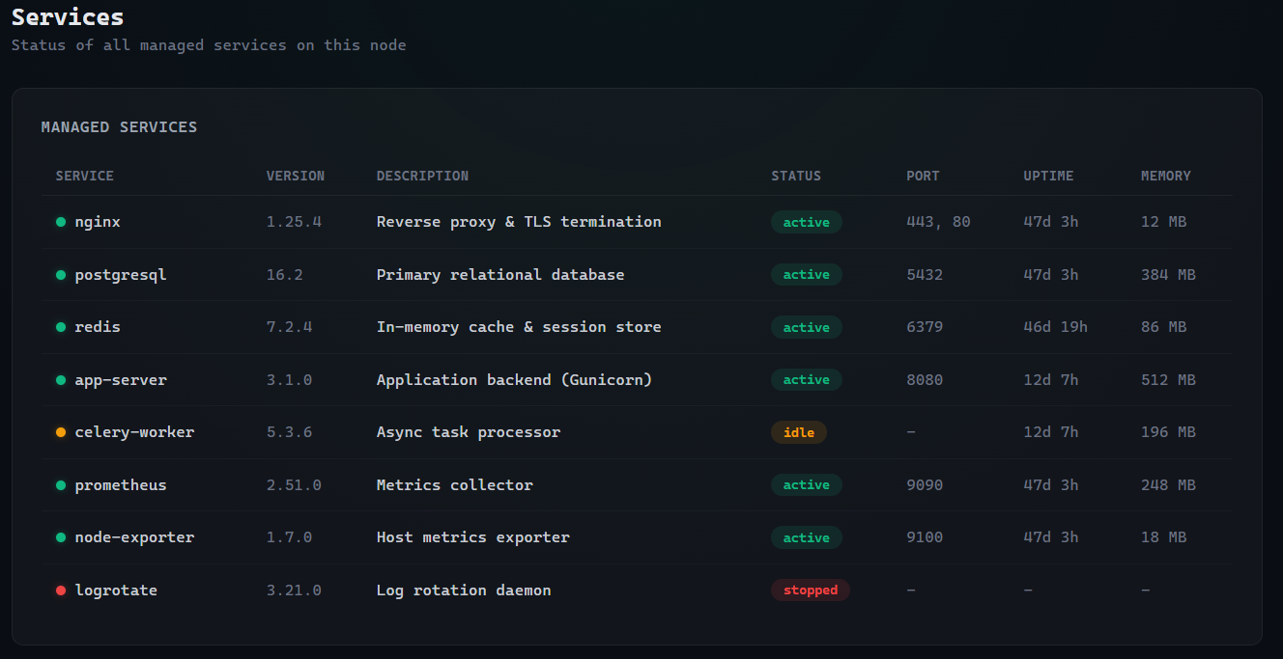
Task: Click version 7.2.4 of redis
Action: [290, 327]
